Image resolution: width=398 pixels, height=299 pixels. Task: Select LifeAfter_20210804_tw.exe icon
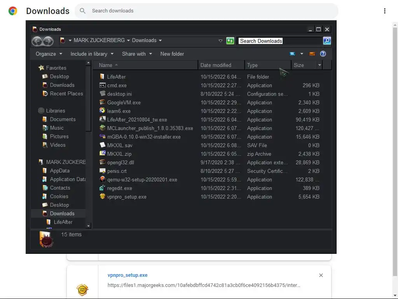[x=102, y=119]
